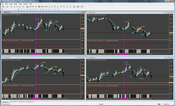Image resolution: width=175 pixels, height=106 pixels.
Task: Select the Arrows drawing tool
Action: [30, 9]
